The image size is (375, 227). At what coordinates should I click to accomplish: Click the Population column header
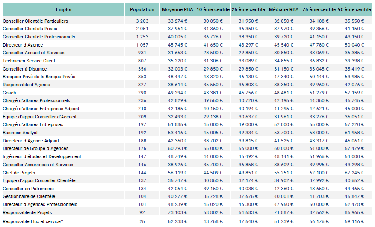click(142, 9)
